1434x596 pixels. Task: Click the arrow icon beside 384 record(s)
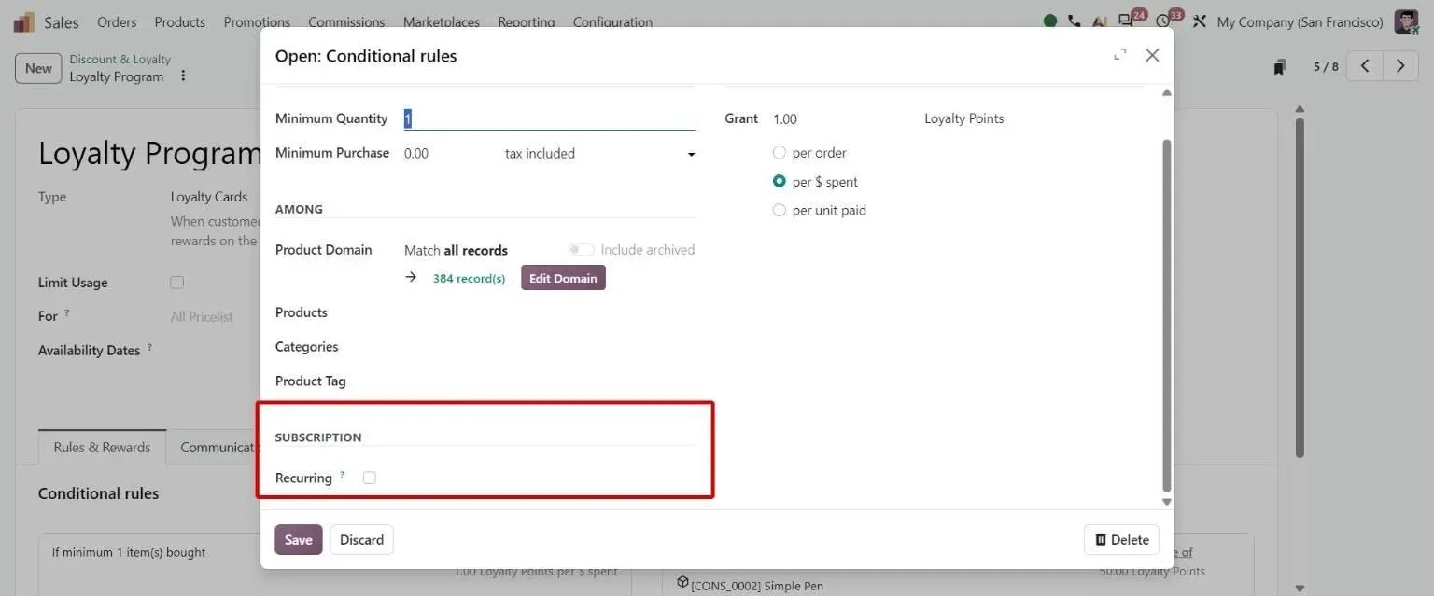(411, 277)
